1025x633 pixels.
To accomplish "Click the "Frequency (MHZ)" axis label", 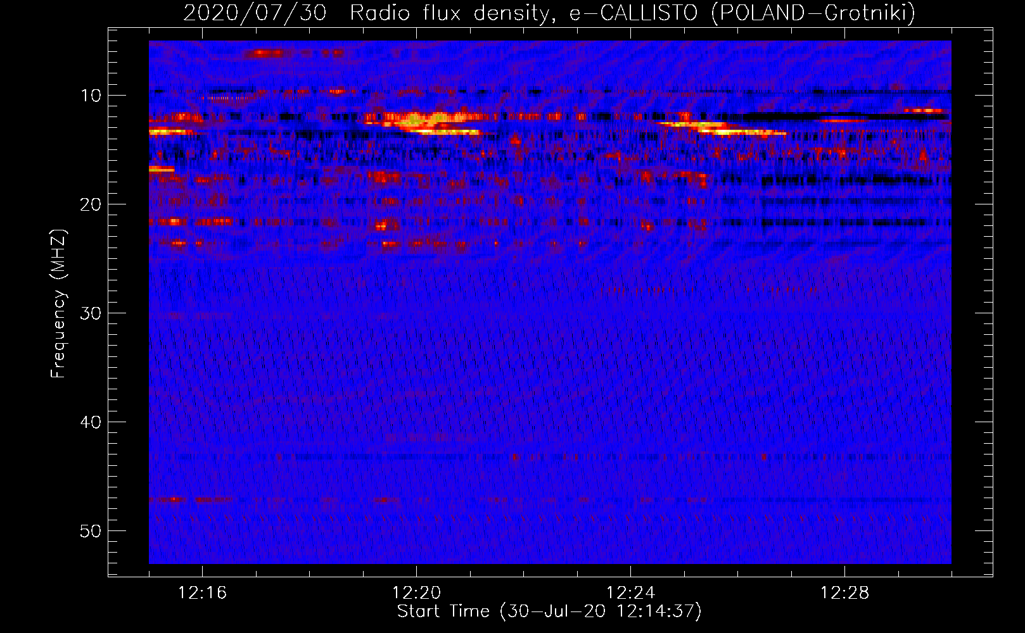I will [x=58, y=304].
